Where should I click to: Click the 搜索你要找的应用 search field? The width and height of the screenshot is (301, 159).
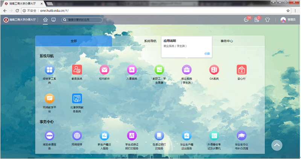82,20
